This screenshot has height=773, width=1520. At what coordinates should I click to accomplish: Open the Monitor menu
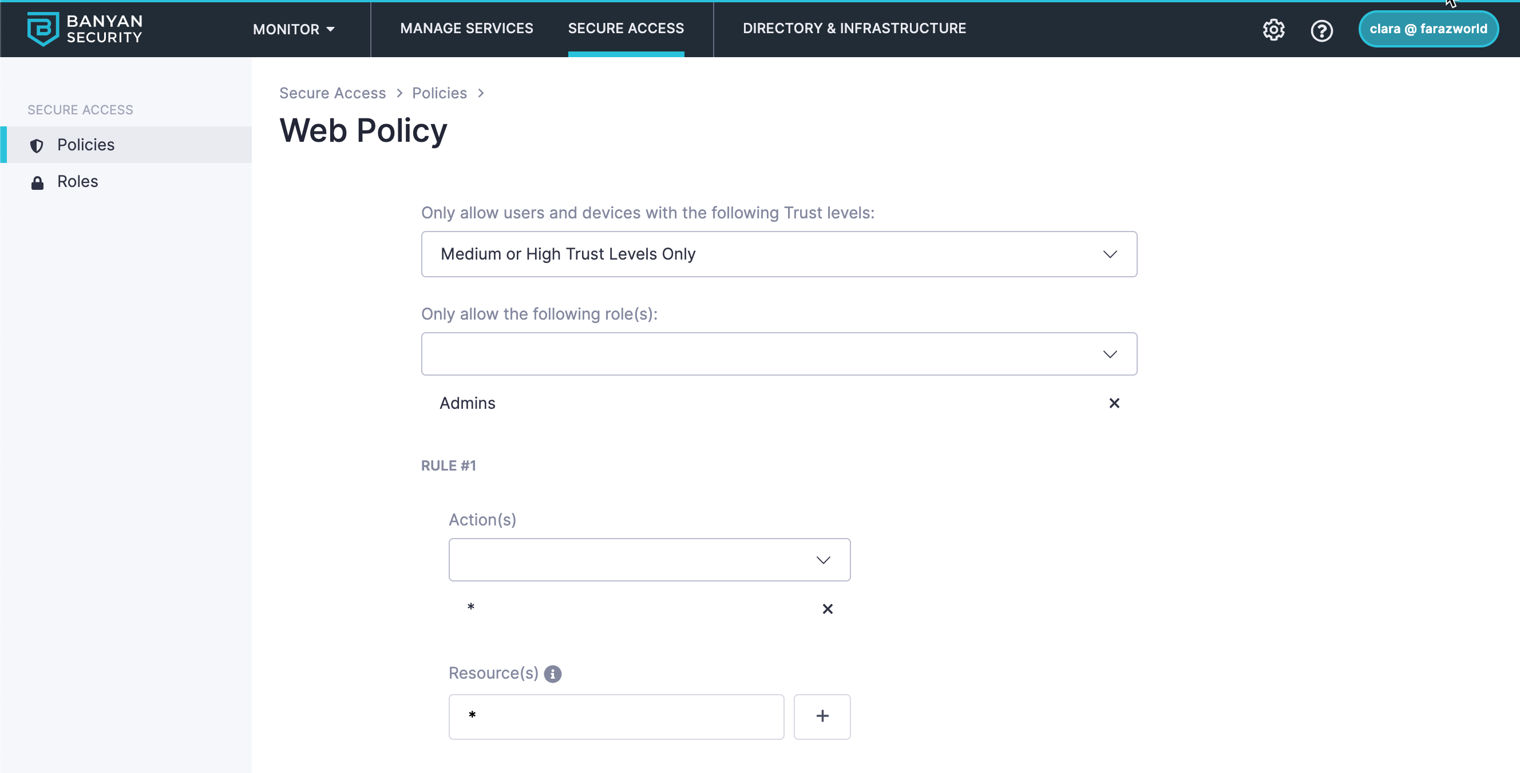tap(293, 29)
